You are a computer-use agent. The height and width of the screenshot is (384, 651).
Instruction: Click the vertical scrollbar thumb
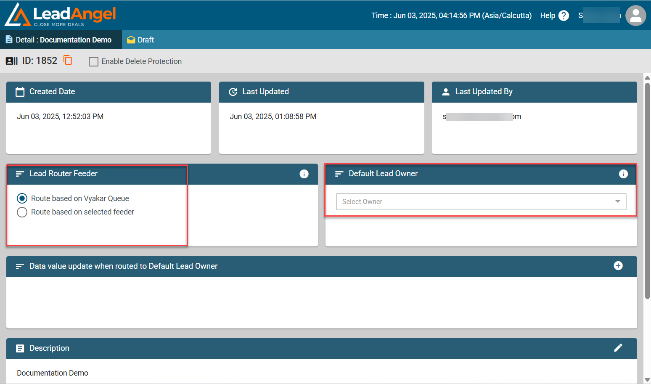pyautogui.click(x=647, y=189)
